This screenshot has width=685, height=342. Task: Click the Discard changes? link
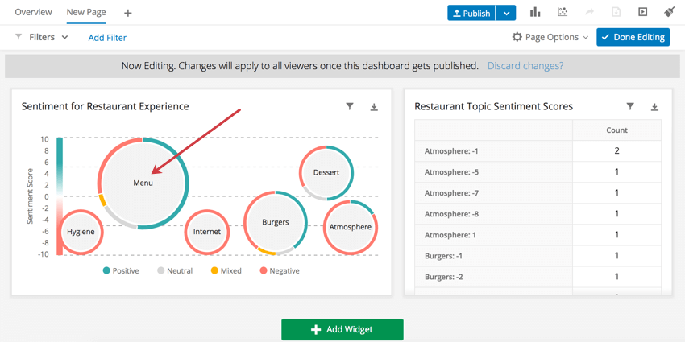tap(525, 66)
